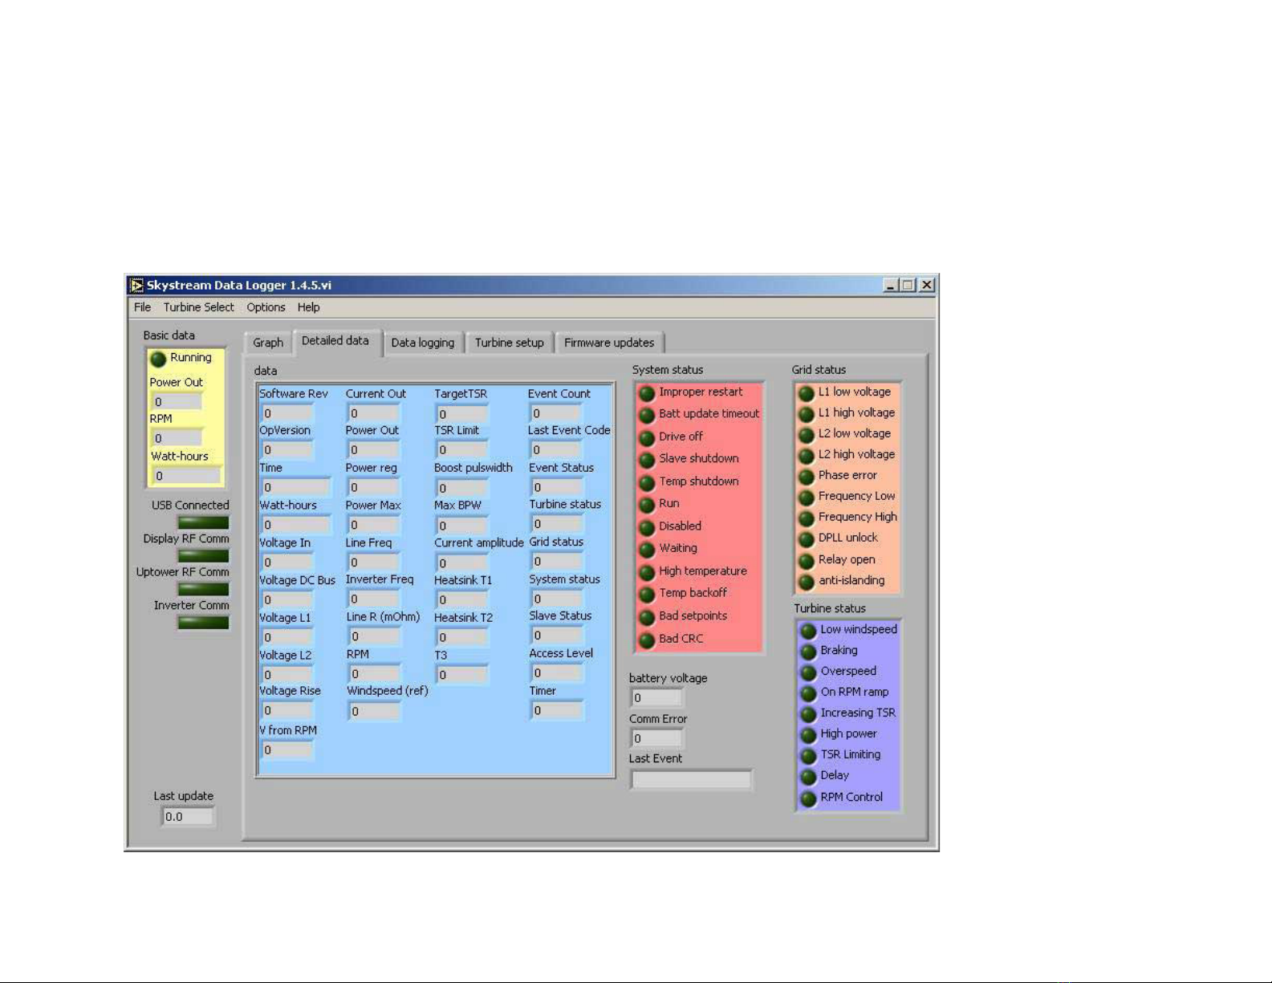
Task: Click the Basic data Watt-hours field
Action: pyautogui.click(x=187, y=476)
